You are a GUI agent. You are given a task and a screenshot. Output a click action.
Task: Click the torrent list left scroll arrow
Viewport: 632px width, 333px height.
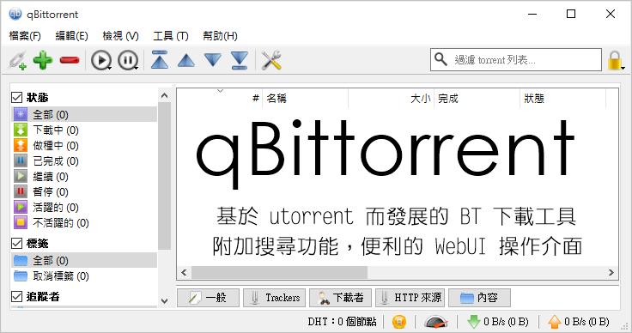click(x=184, y=273)
